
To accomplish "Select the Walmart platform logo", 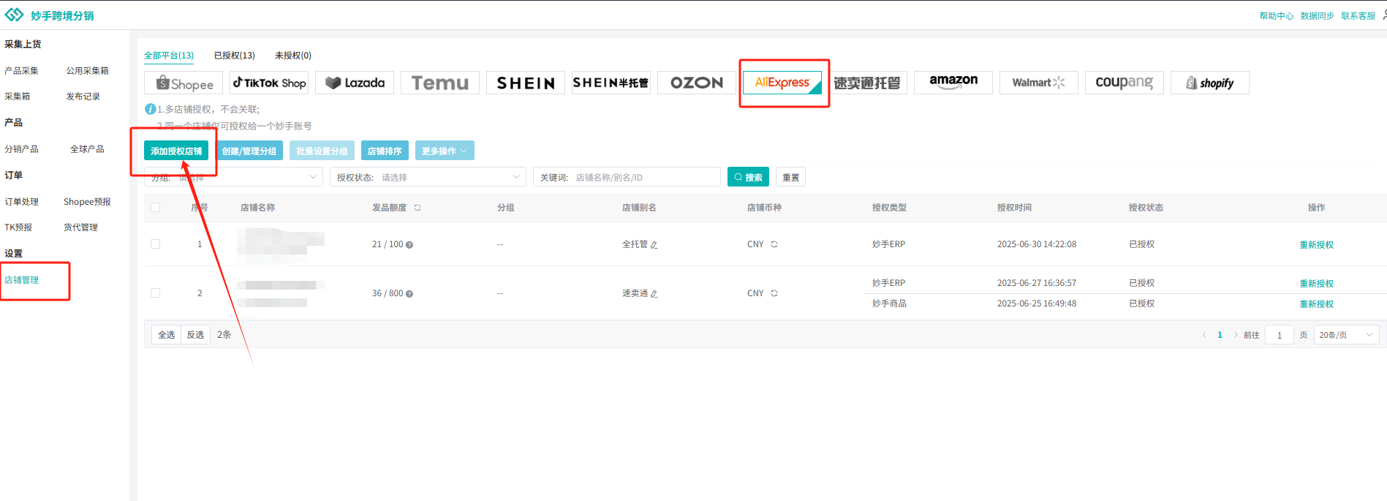I will click(x=1039, y=83).
